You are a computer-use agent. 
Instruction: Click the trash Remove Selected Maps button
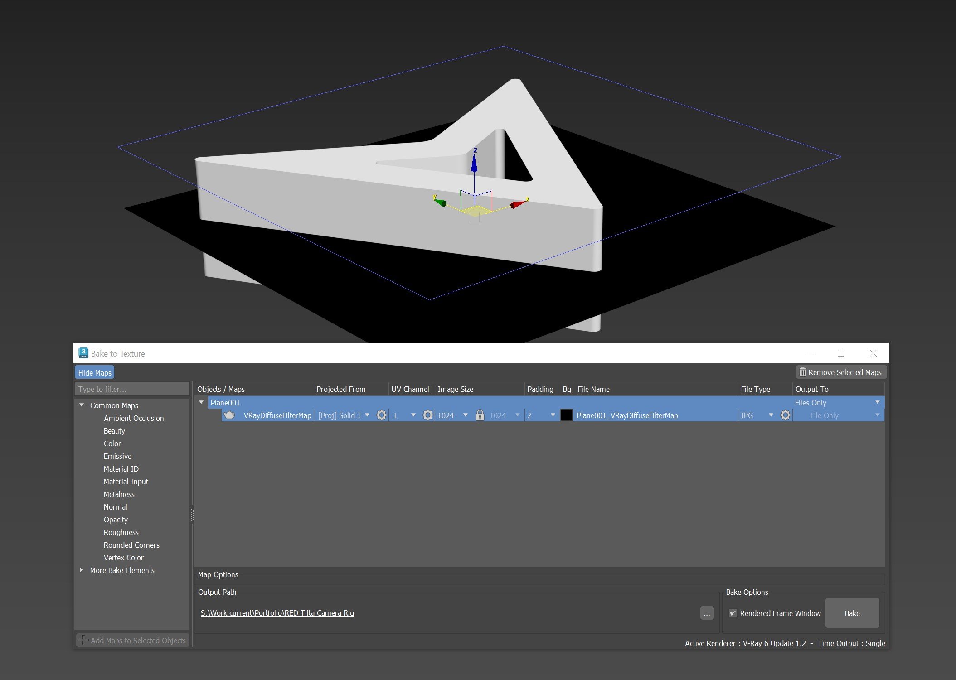click(841, 372)
